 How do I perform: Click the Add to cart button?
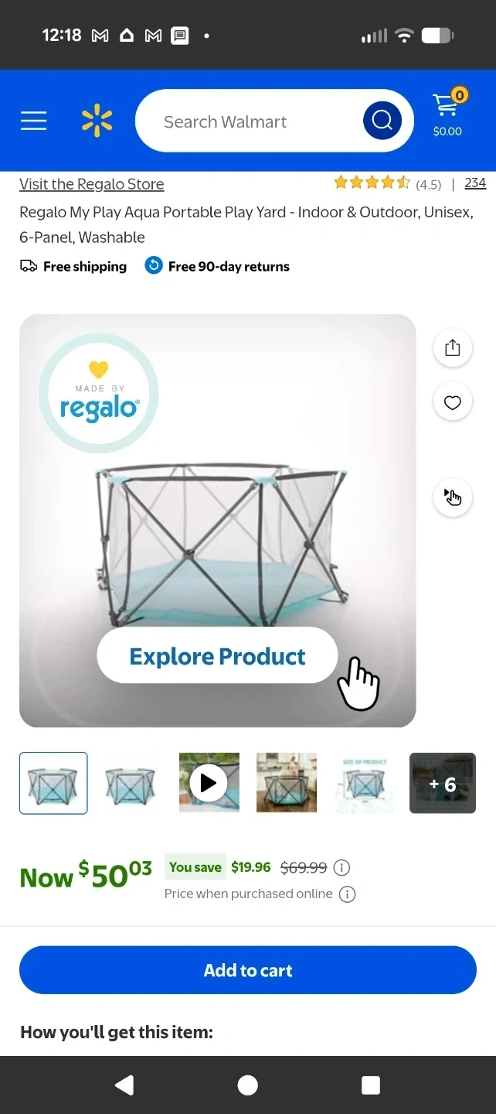point(248,970)
